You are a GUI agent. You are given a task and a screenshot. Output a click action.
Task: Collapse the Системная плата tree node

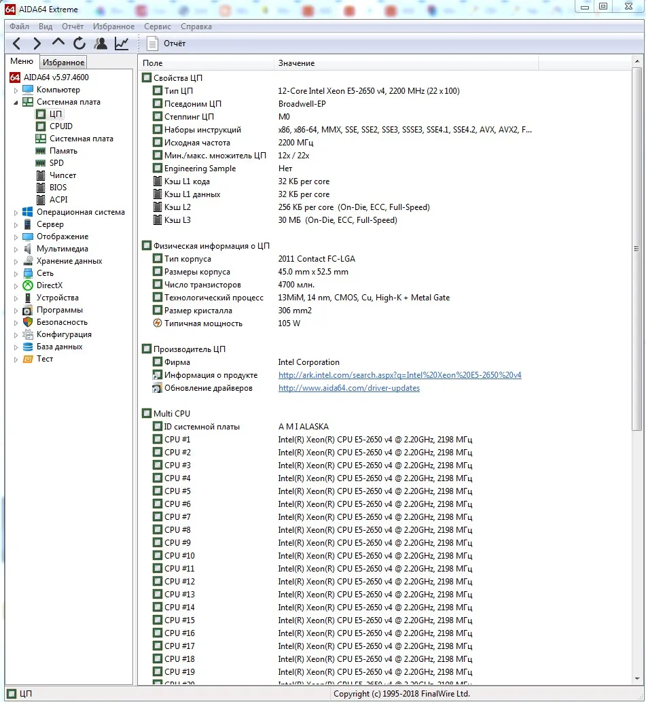pos(16,103)
